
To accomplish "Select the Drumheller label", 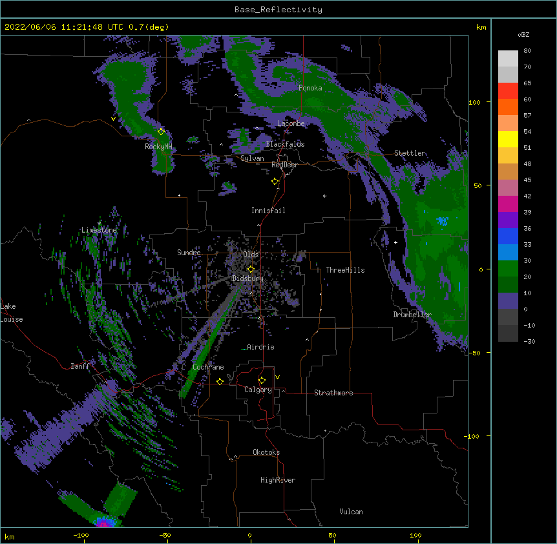I will (x=412, y=315).
